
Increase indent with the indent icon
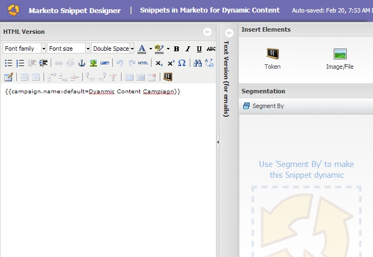click(x=43, y=63)
